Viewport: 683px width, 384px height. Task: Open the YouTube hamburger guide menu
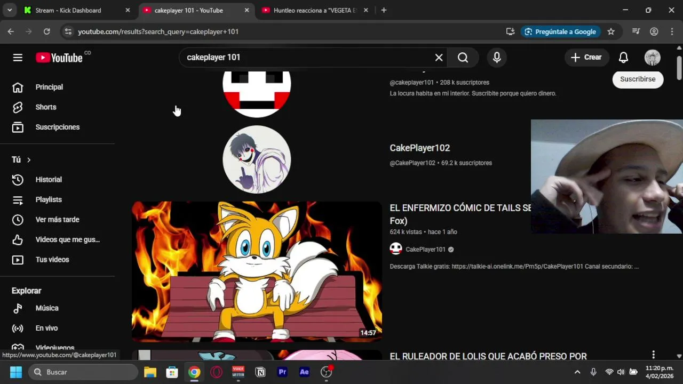pos(18,58)
